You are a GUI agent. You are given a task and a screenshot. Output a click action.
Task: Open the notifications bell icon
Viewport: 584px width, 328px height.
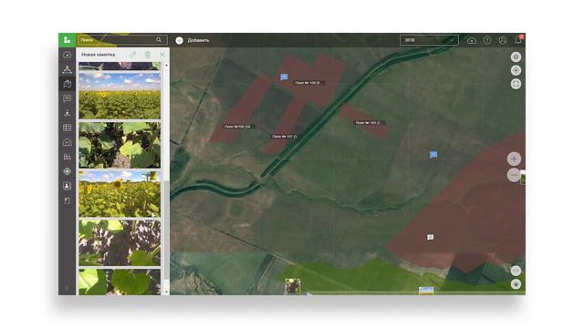(518, 40)
